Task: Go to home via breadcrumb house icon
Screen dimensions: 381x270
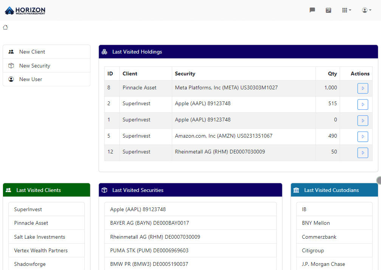Action: tap(5, 27)
